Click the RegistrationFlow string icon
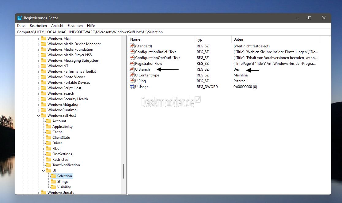Screen dimensions: 342x203 [132, 63]
